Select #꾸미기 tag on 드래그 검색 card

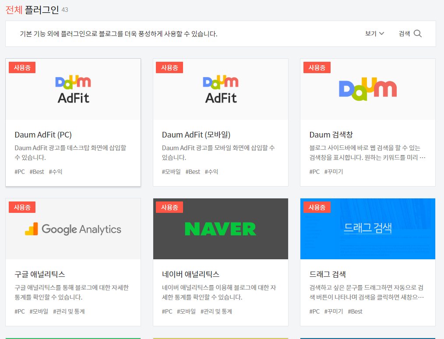(x=334, y=311)
